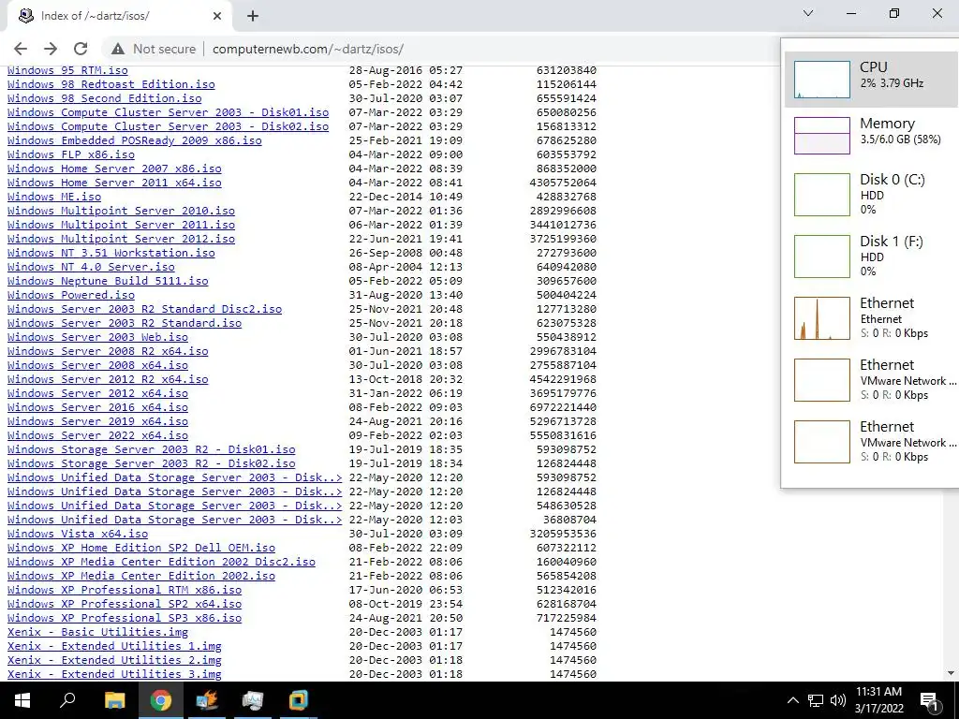Click Windows Server 2019 x64.iso
959x719 pixels.
pyautogui.click(x=97, y=422)
